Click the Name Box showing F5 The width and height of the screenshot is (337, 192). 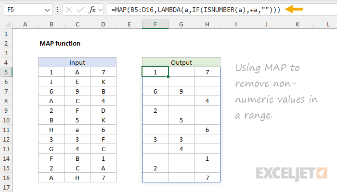[x=28, y=10]
